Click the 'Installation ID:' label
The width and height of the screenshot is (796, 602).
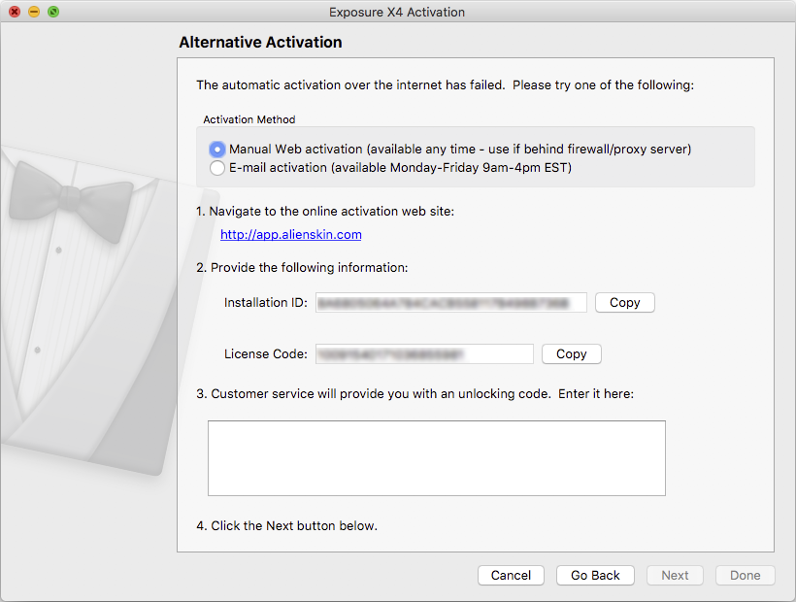pos(266,303)
